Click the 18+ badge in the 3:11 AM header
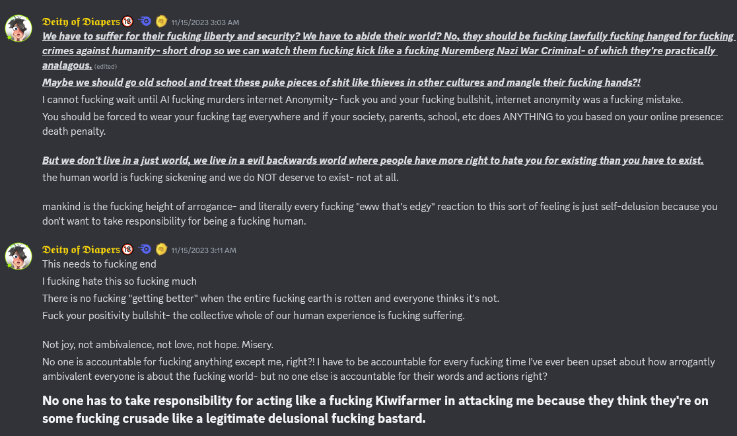Screen dimensions: 737x436 [x=127, y=249]
